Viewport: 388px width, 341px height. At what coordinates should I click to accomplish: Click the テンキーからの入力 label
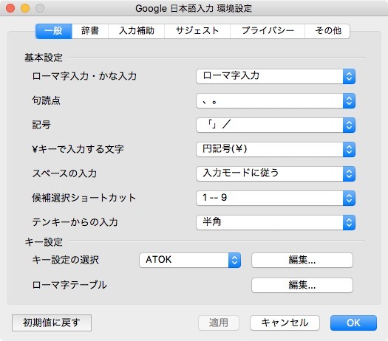pyautogui.click(x=75, y=222)
